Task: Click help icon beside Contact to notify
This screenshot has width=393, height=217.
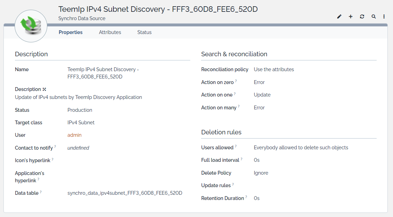Action: [x=55, y=147]
